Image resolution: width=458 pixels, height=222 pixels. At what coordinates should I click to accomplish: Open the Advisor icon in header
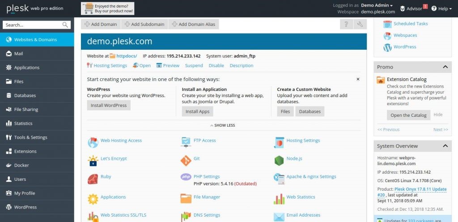click(x=403, y=9)
